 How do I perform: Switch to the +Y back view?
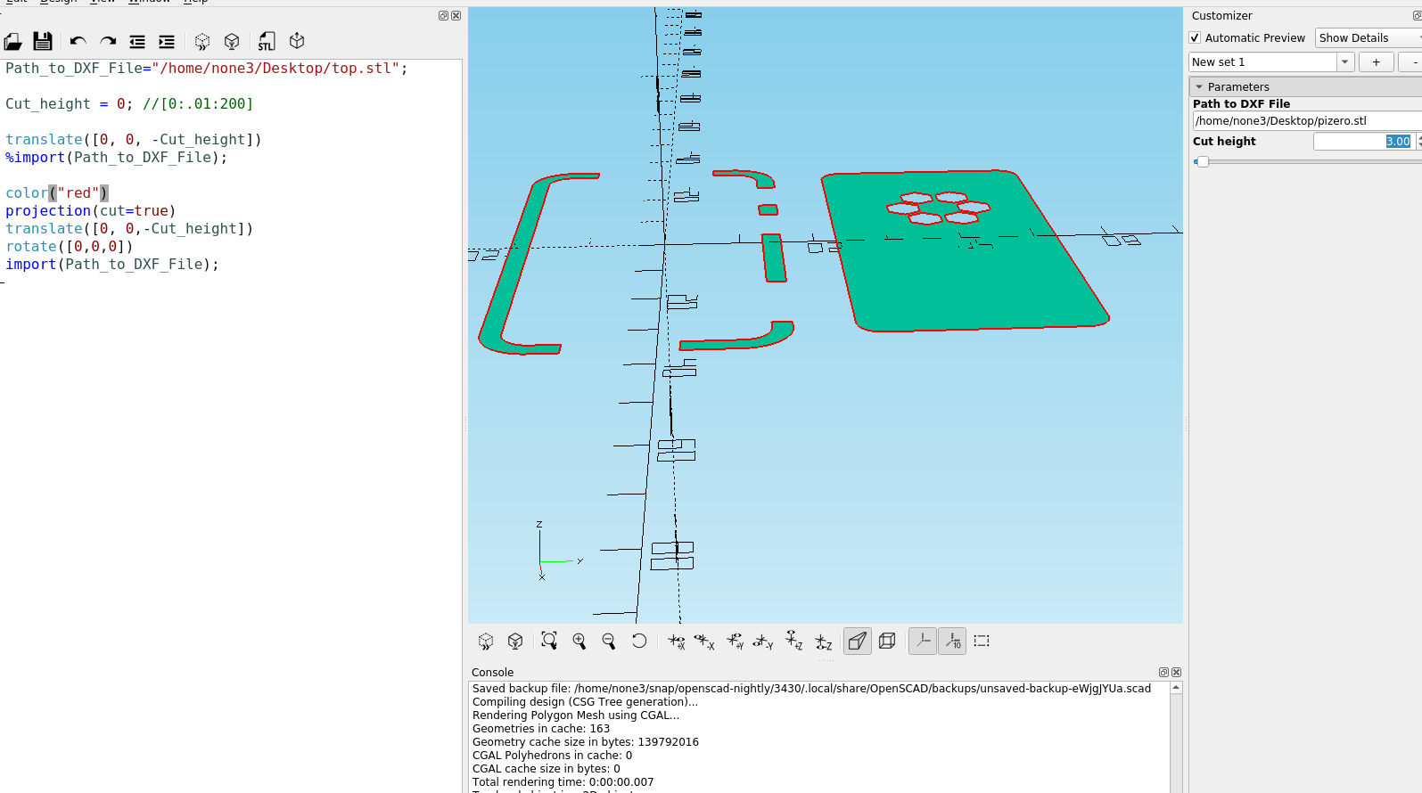735,641
